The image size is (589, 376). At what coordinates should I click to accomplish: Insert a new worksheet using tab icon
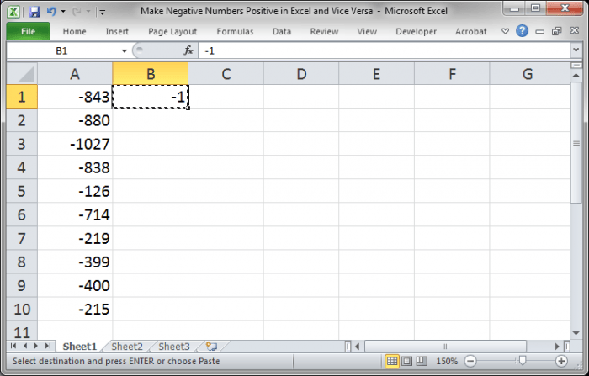[211, 347]
